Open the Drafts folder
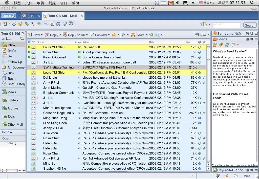 click(12, 51)
